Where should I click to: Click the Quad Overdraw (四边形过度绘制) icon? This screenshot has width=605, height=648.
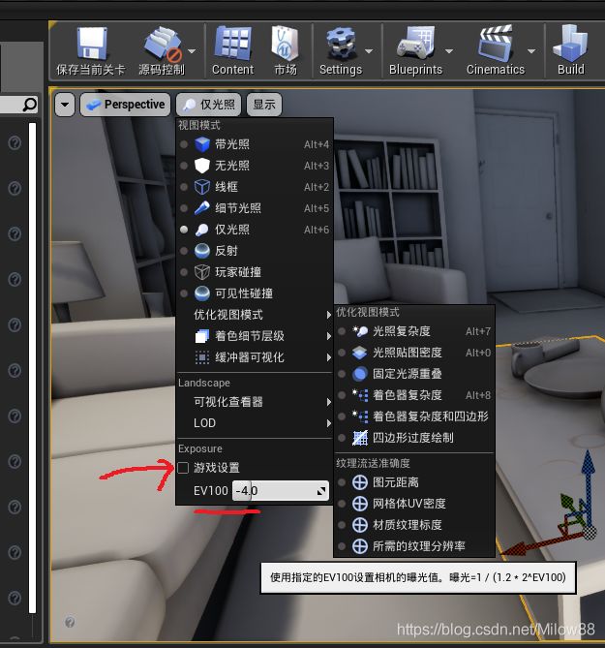pyautogui.click(x=360, y=438)
